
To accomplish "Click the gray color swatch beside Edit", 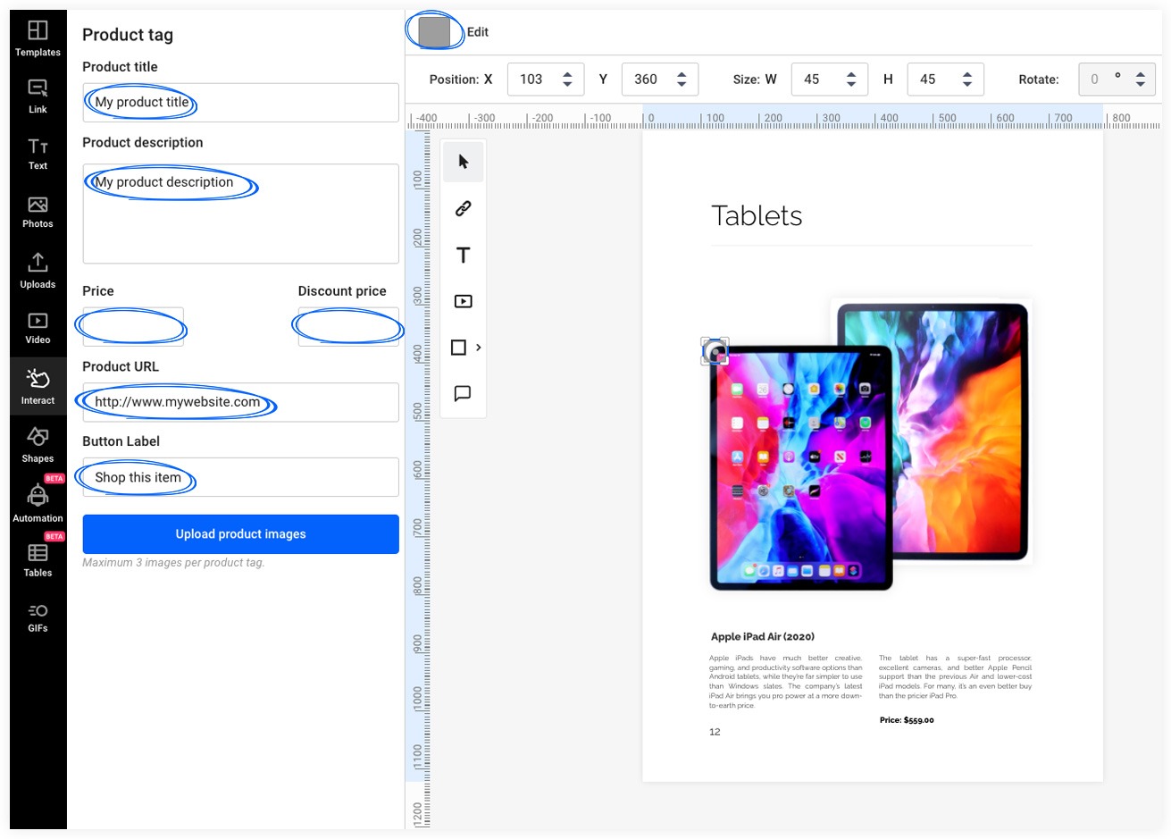I will point(434,31).
